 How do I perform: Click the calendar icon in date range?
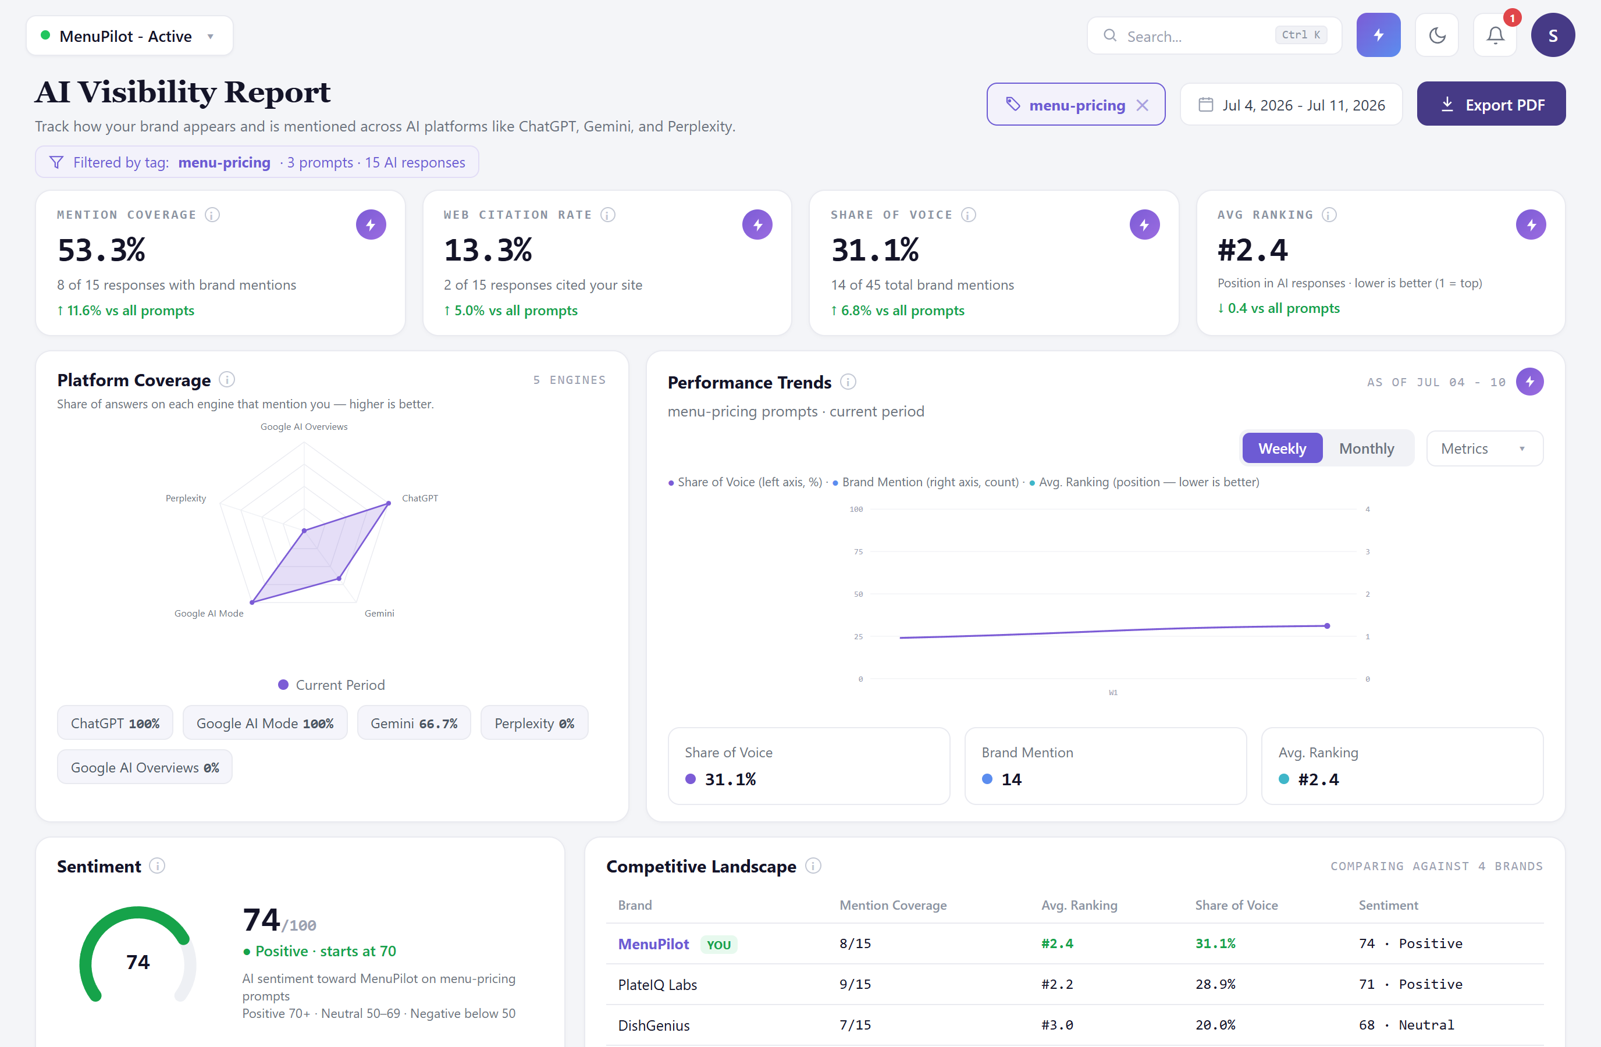tap(1205, 105)
